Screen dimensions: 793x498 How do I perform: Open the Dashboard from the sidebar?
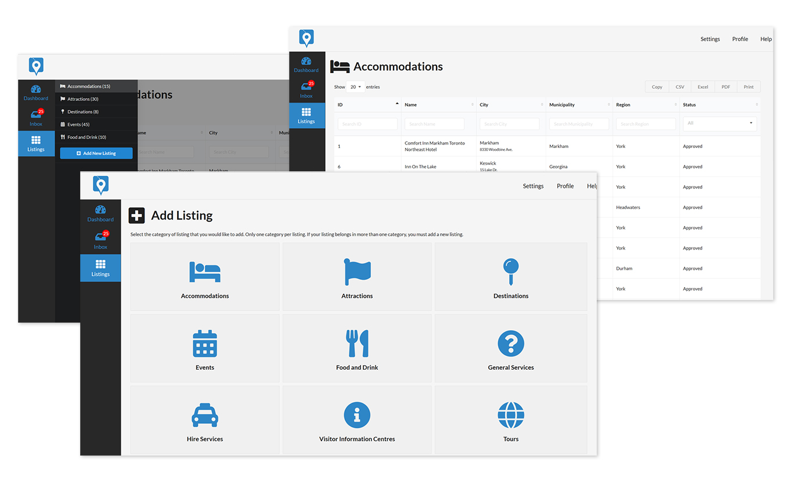(100, 214)
